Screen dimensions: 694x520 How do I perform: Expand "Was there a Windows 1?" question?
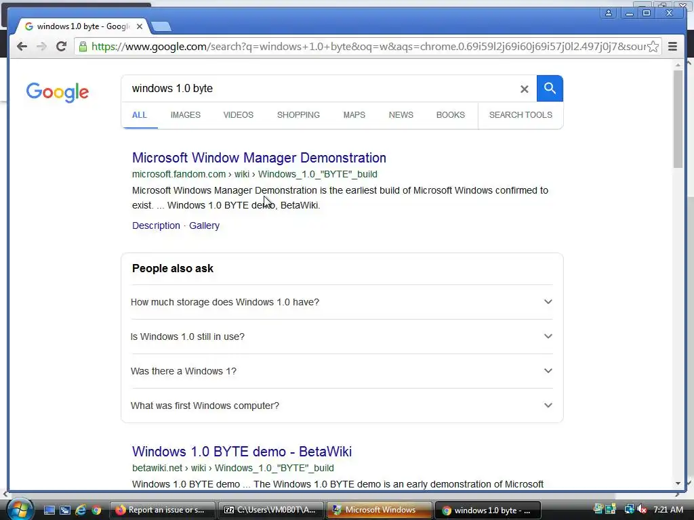point(342,371)
